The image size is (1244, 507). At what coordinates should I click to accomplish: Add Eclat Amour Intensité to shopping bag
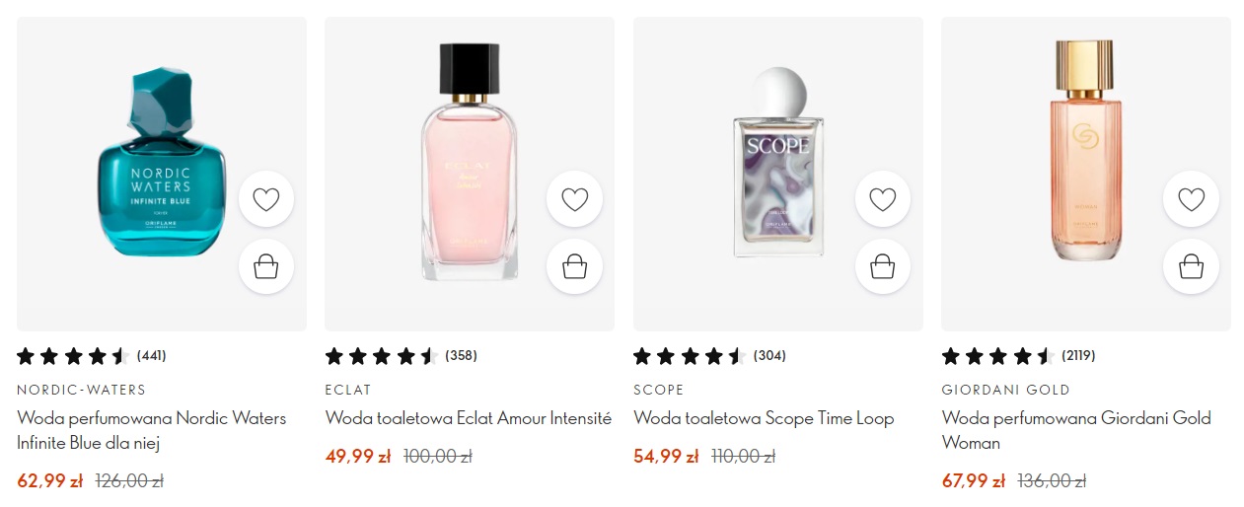[x=574, y=266]
